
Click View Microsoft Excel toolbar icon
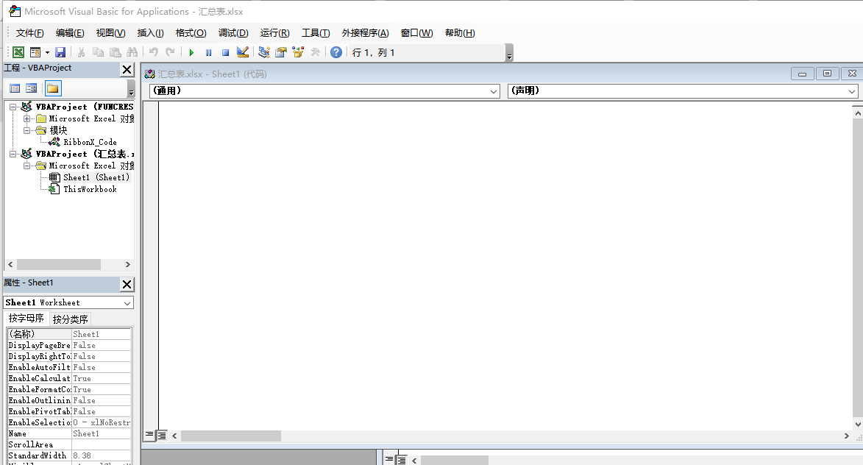18,52
